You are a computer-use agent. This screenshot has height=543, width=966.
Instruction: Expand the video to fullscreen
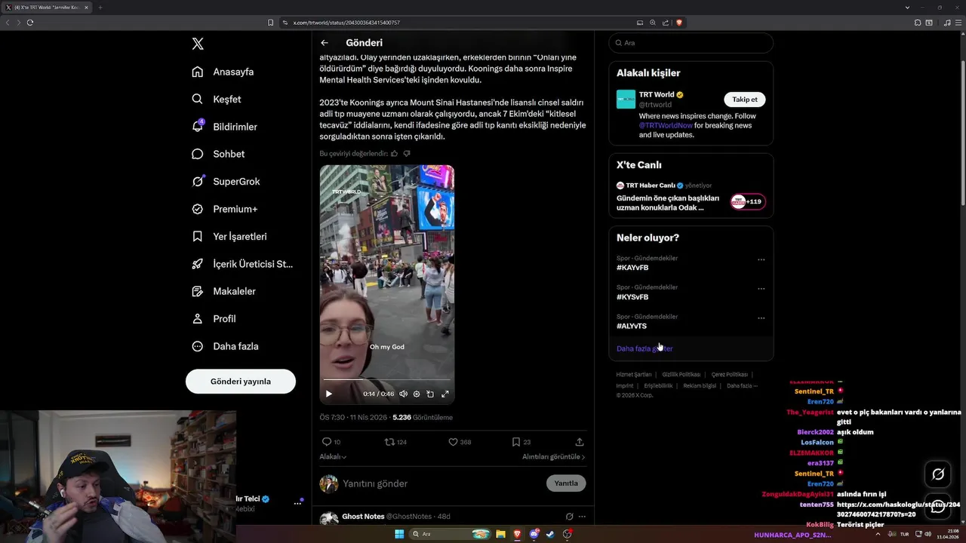445,394
